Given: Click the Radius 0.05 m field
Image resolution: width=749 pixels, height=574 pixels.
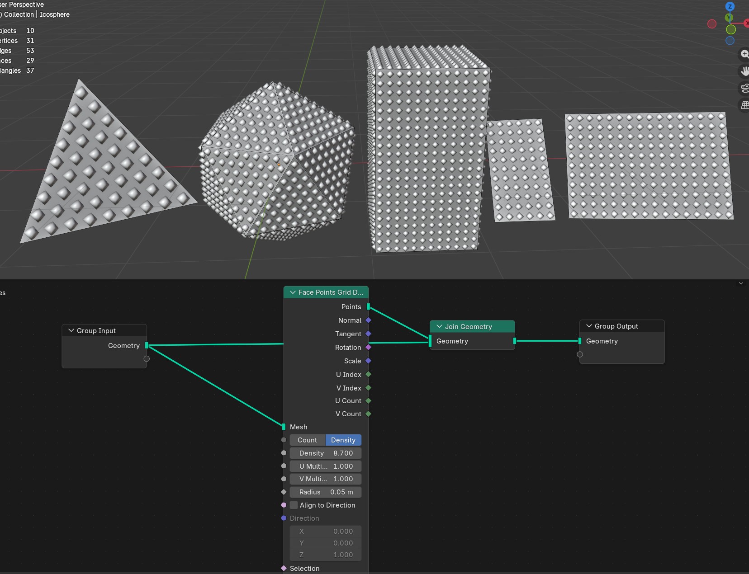Looking at the screenshot, I should click(x=326, y=492).
